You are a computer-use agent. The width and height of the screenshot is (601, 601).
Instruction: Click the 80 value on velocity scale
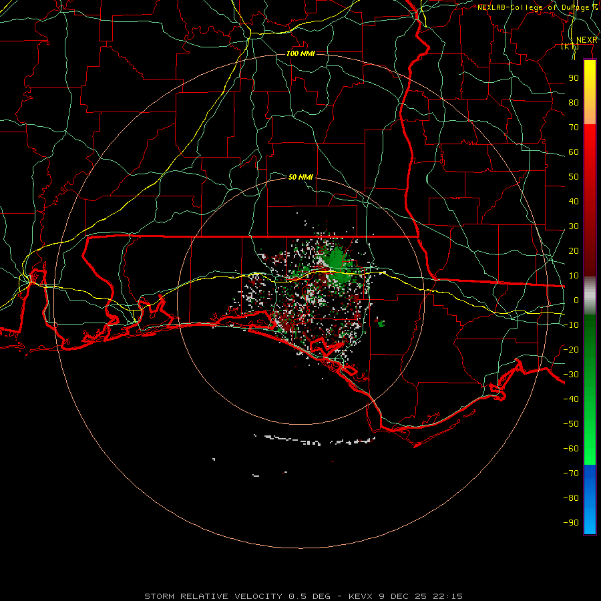coord(574,103)
